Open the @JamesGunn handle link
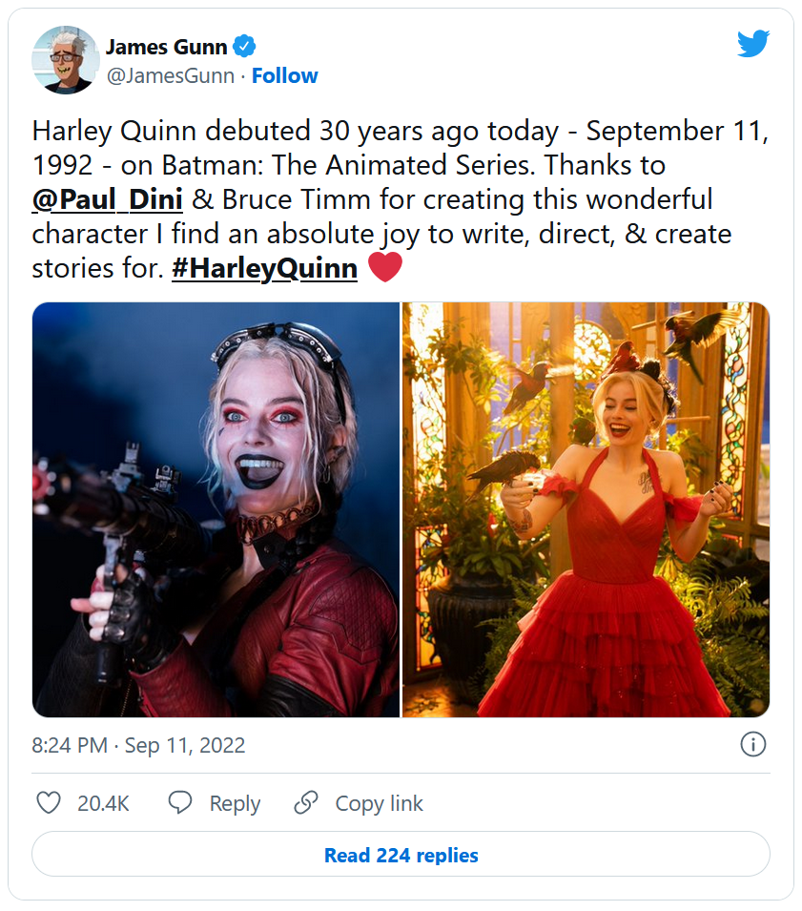The image size is (802, 911). tap(170, 76)
